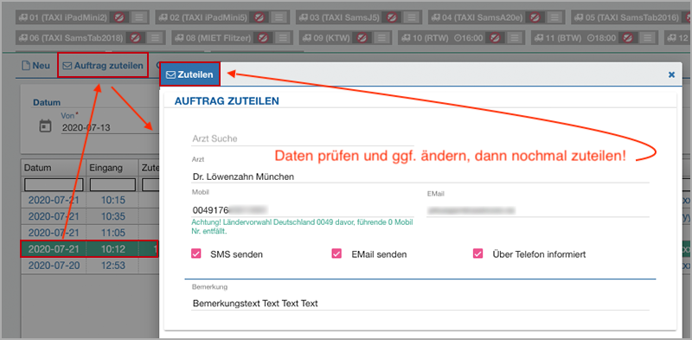
Task: Close the Auftrag zuteilen dialog with X
Action: click(x=671, y=74)
